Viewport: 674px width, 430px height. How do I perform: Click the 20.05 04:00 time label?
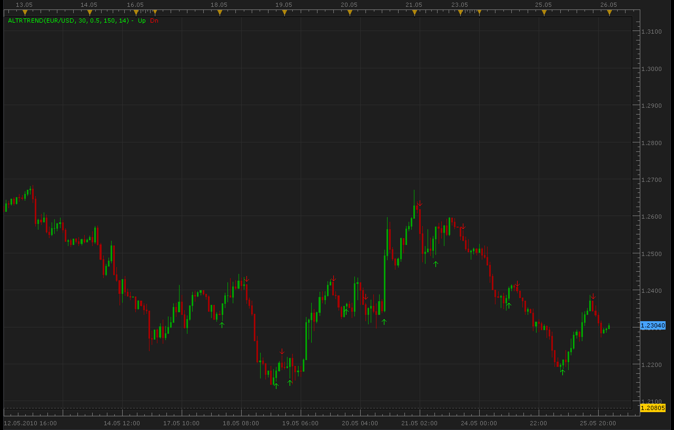point(360,423)
